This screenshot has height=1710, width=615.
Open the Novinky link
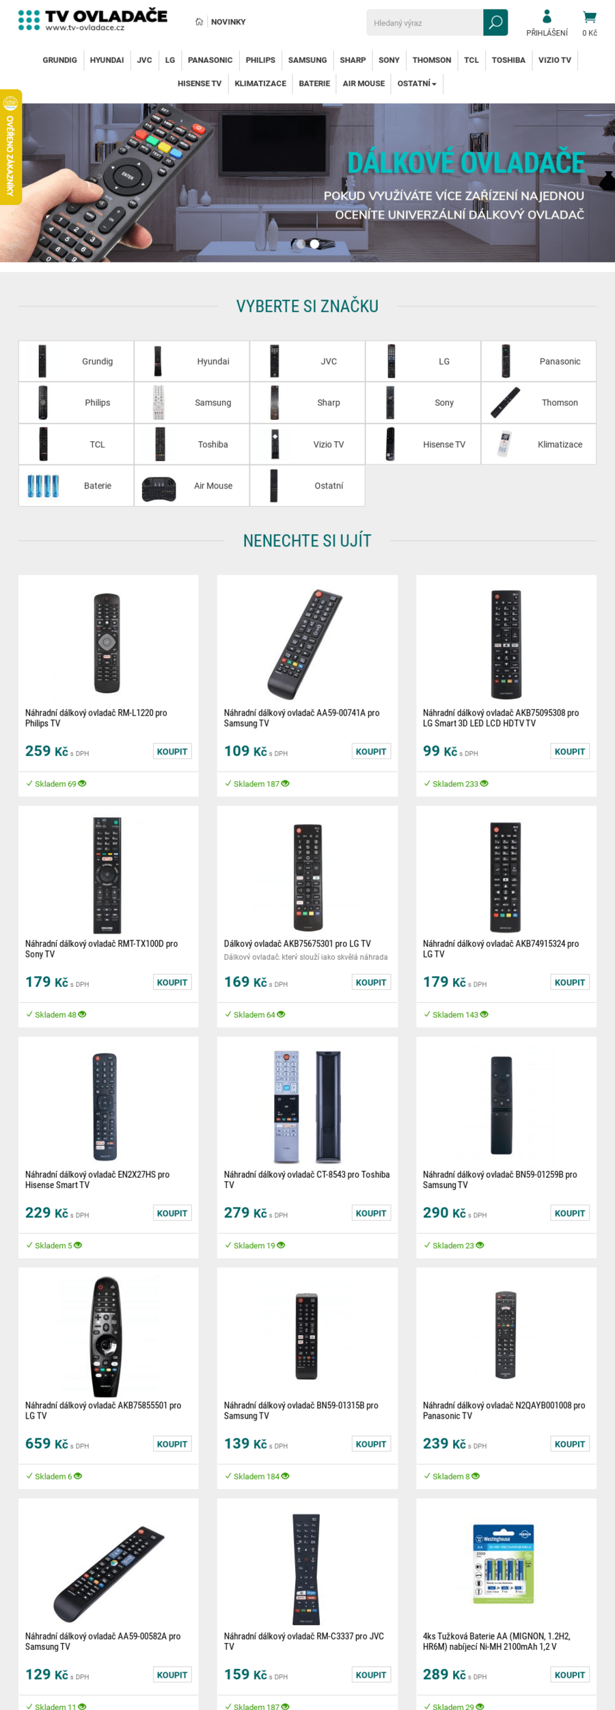[x=228, y=22]
